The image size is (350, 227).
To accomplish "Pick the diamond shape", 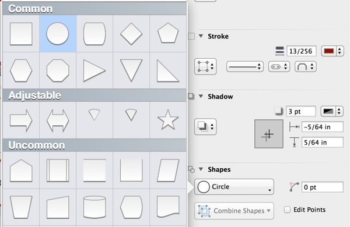I will point(131,34).
